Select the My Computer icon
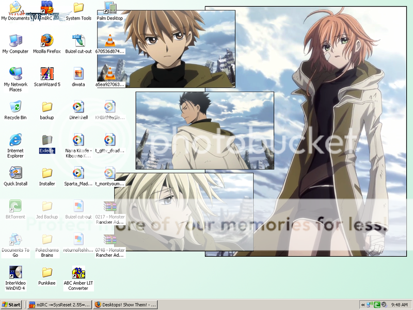The image size is (413, 310). 15,44
